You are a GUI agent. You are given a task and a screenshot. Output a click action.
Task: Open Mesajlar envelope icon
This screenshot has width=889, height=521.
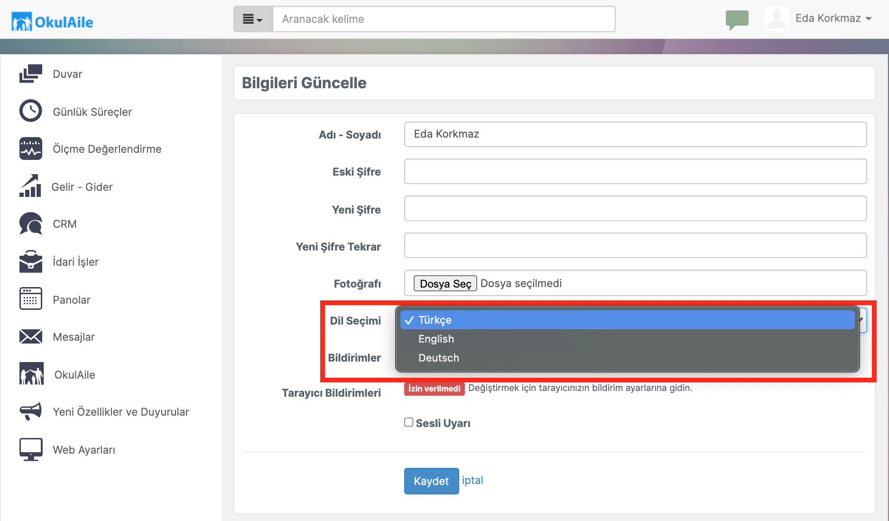[x=31, y=336]
